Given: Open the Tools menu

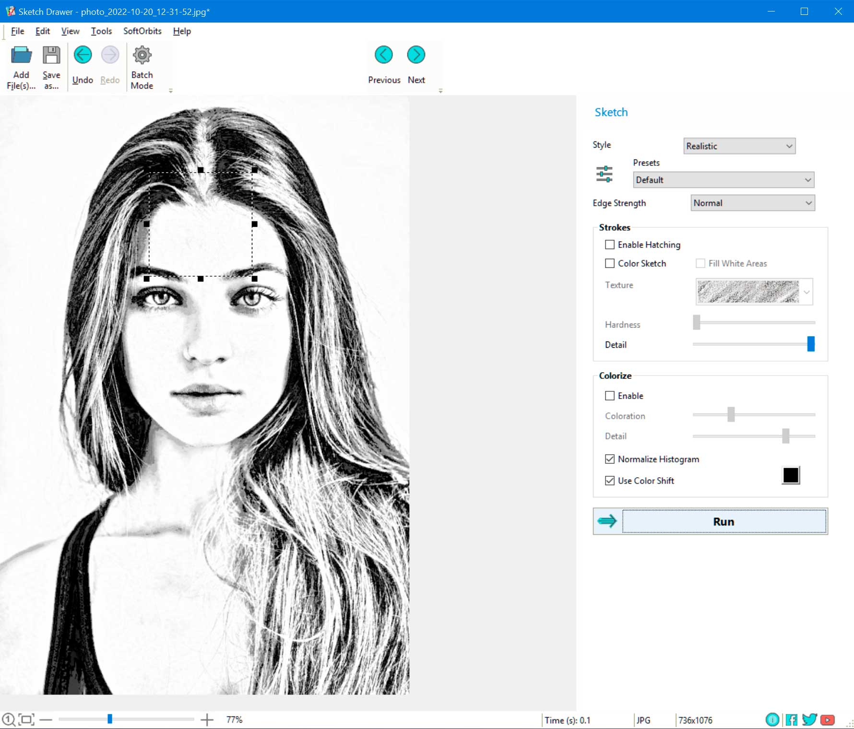Looking at the screenshot, I should point(101,31).
